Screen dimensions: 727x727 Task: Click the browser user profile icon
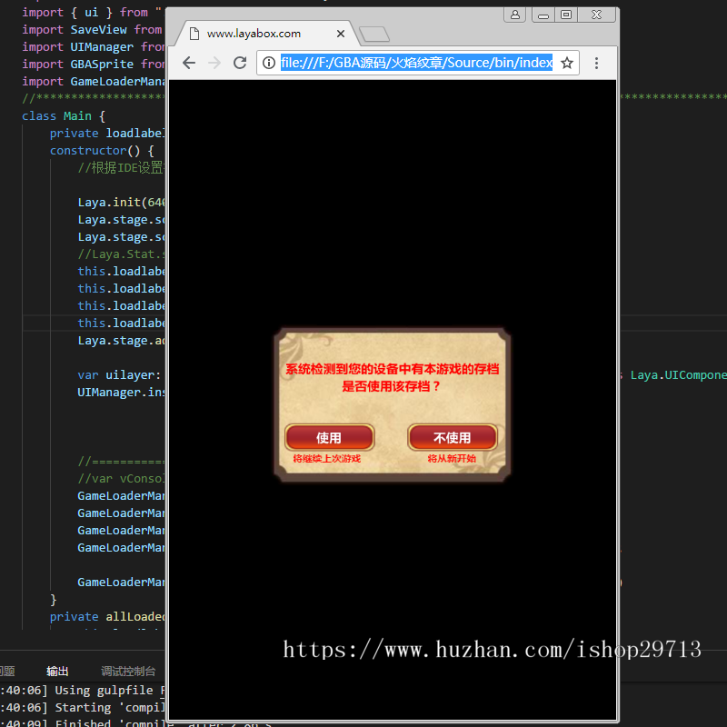514,15
